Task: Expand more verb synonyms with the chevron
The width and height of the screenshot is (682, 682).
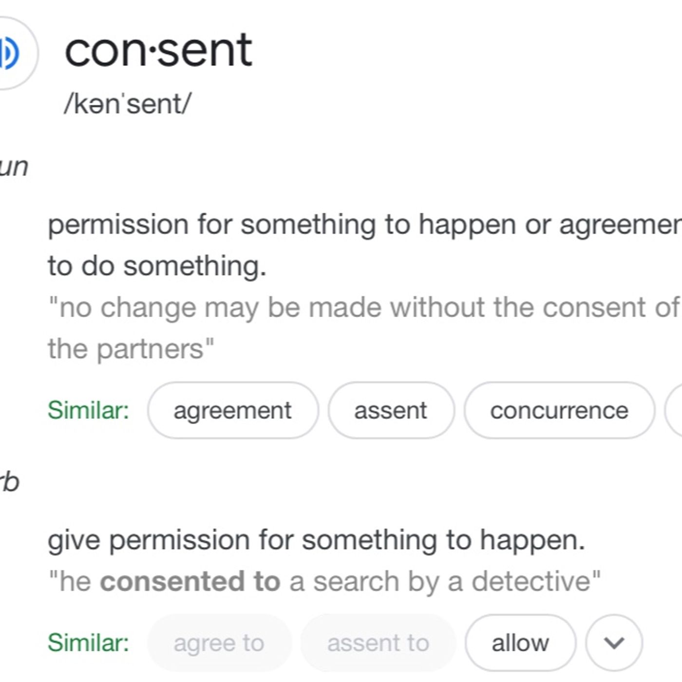Action: pyautogui.click(x=614, y=643)
